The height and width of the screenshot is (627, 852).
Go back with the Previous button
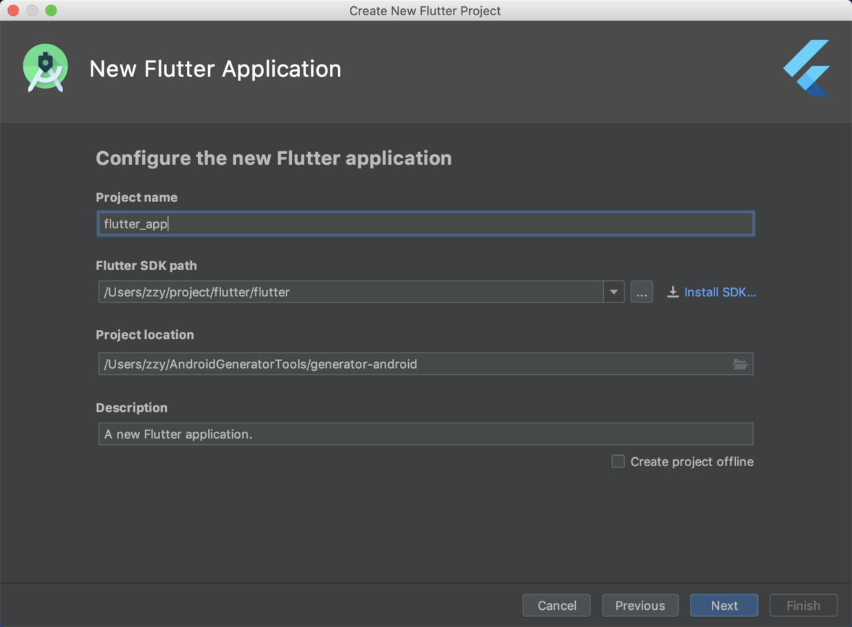640,605
